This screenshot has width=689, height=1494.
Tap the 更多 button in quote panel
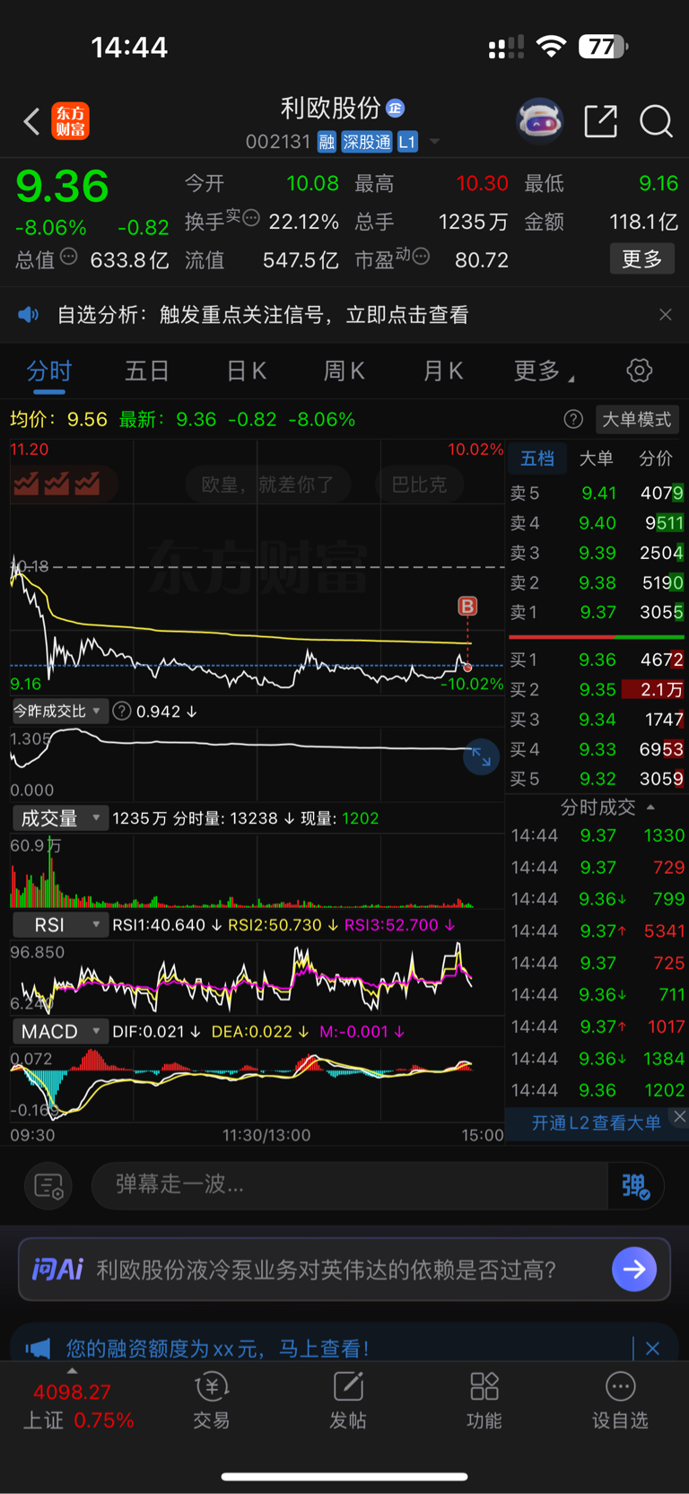point(642,259)
